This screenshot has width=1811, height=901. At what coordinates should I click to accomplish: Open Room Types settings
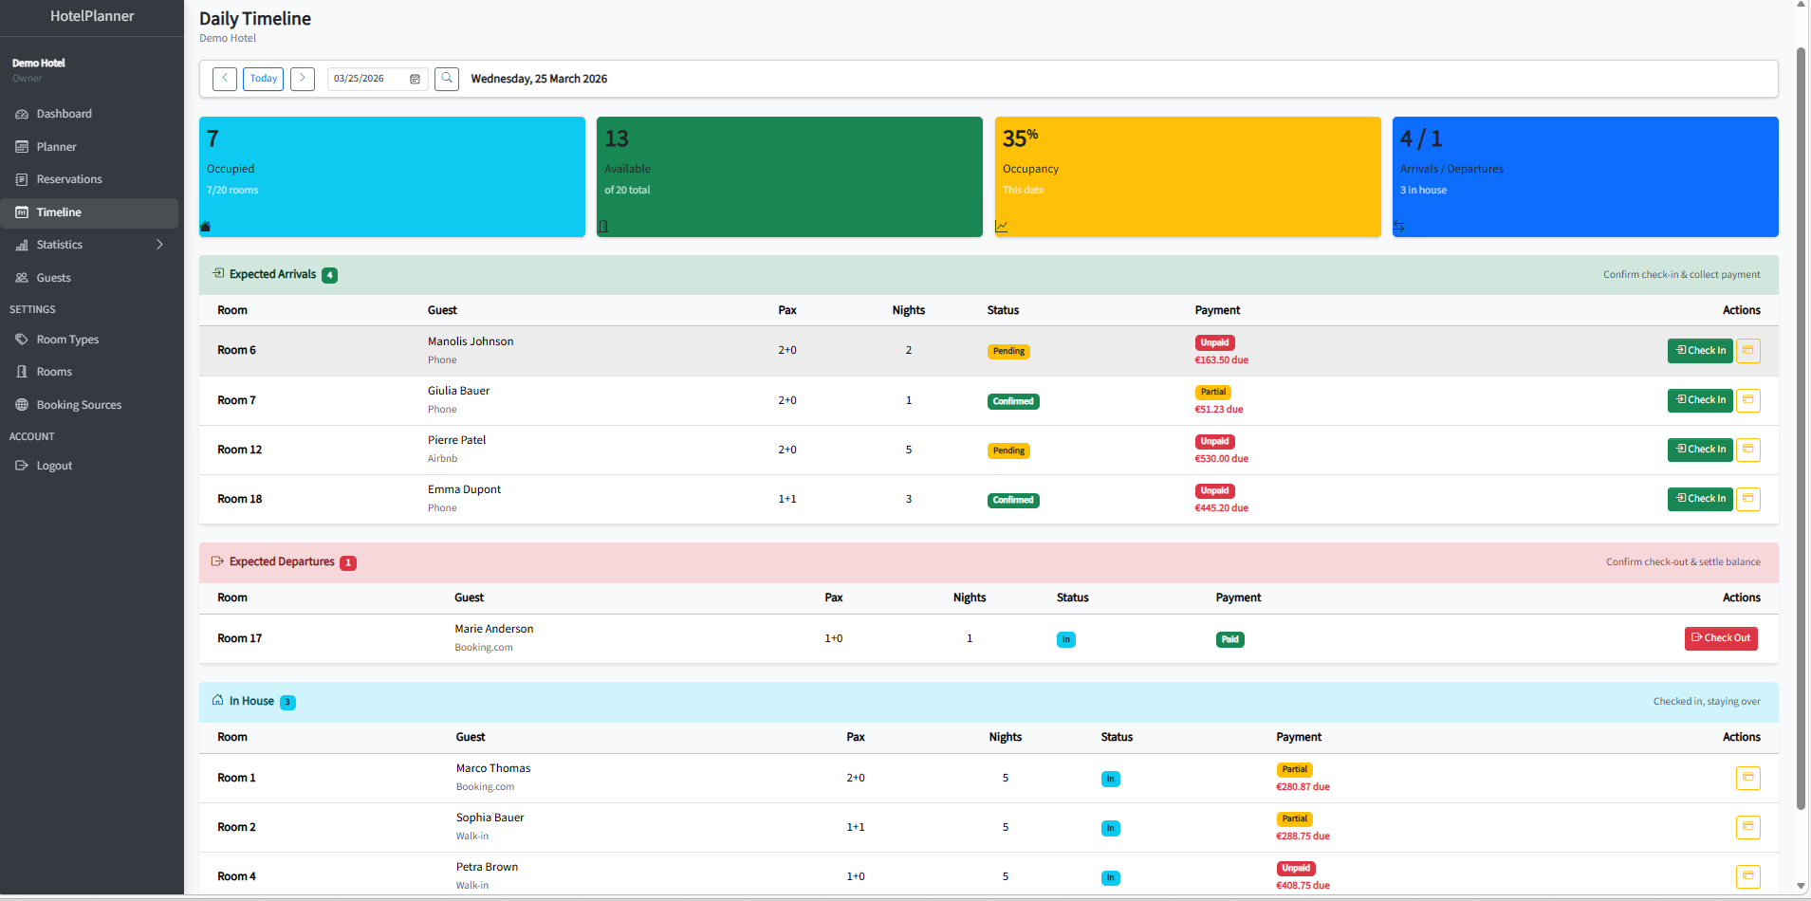[x=89, y=340]
